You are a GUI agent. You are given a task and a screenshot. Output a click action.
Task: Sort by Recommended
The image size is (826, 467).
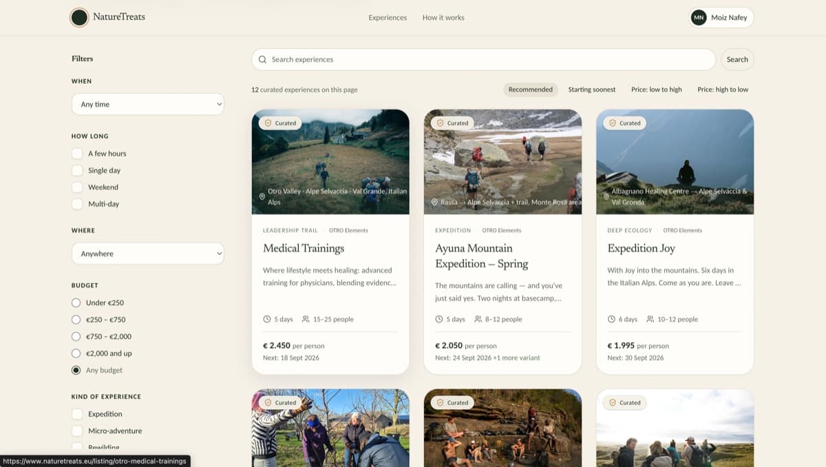531,90
